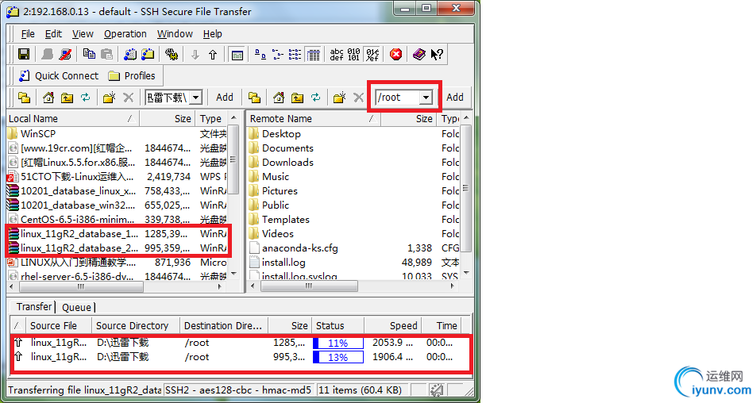Open the Edit menu
Viewport: 756px width, 403px height.
point(53,34)
